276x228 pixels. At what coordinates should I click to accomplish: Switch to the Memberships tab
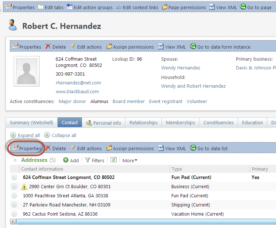tap(180, 122)
